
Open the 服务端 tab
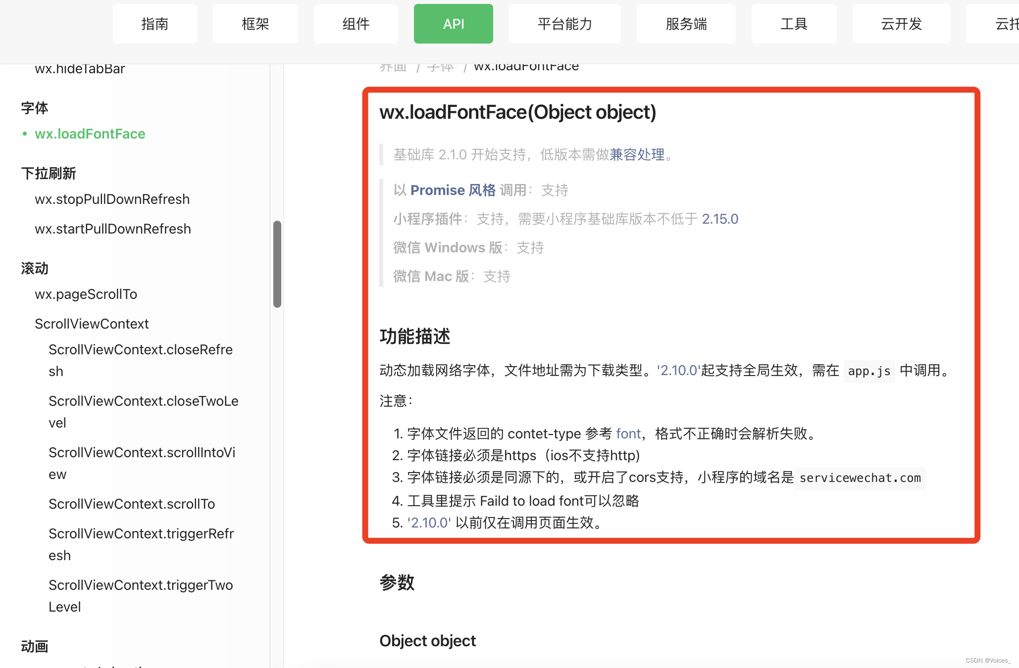pyautogui.click(x=686, y=23)
